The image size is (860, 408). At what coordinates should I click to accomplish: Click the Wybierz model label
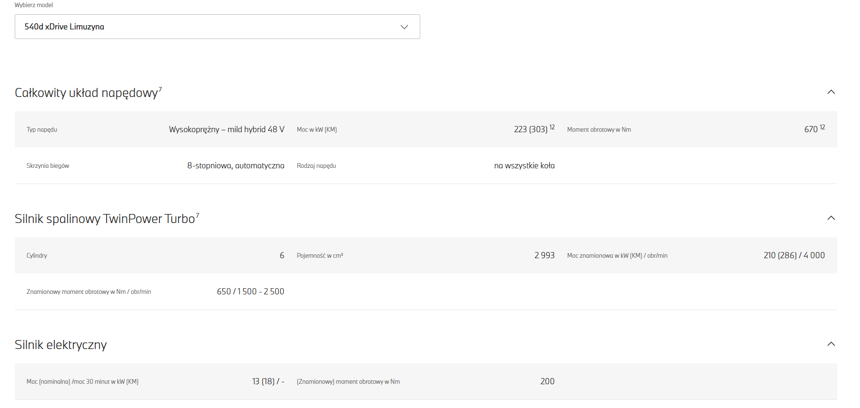pos(34,5)
